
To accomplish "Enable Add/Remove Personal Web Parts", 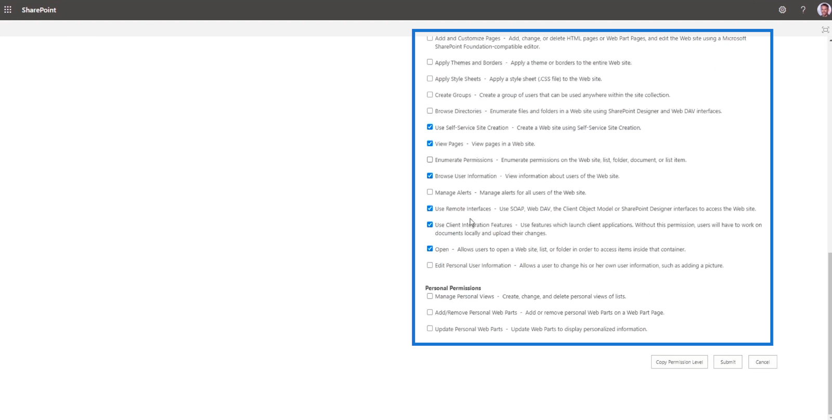I will (x=430, y=312).
